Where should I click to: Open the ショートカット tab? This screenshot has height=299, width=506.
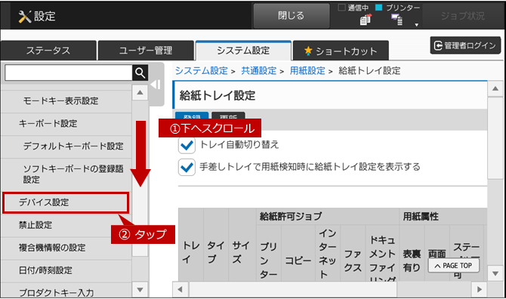(341, 51)
